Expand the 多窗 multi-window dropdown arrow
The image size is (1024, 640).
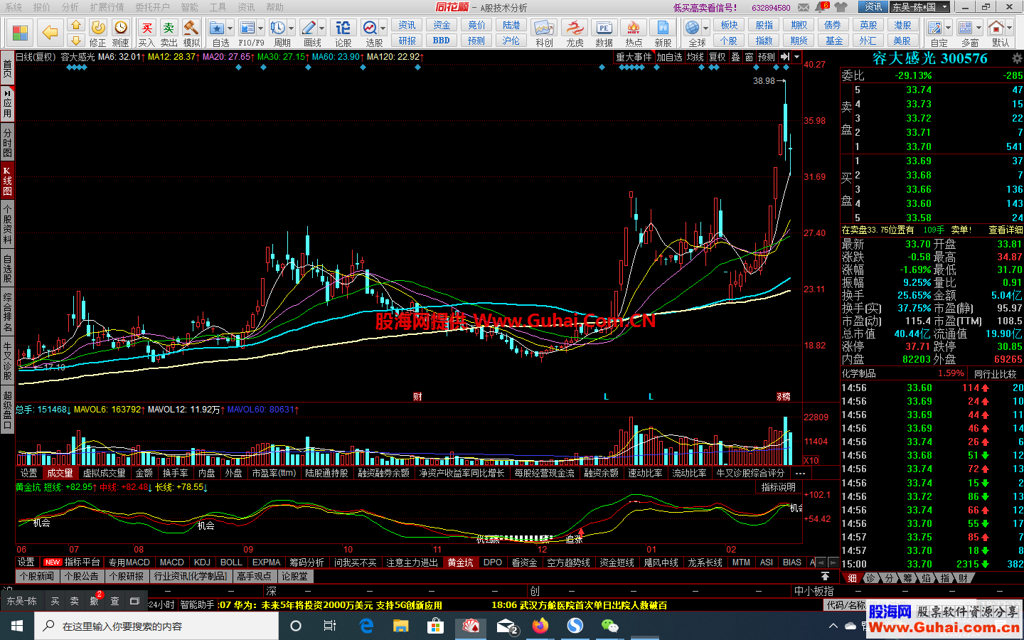pyautogui.click(x=978, y=28)
